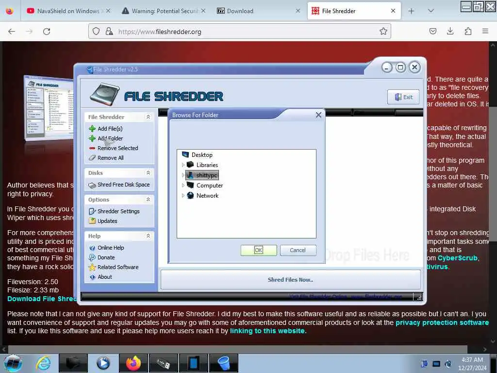Collapse the Help sidebar section
497x373 pixels.
148,236
